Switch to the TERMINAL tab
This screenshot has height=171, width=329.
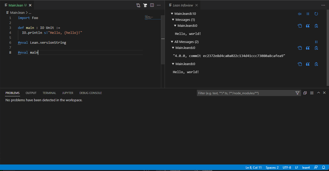click(x=49, y=93)
